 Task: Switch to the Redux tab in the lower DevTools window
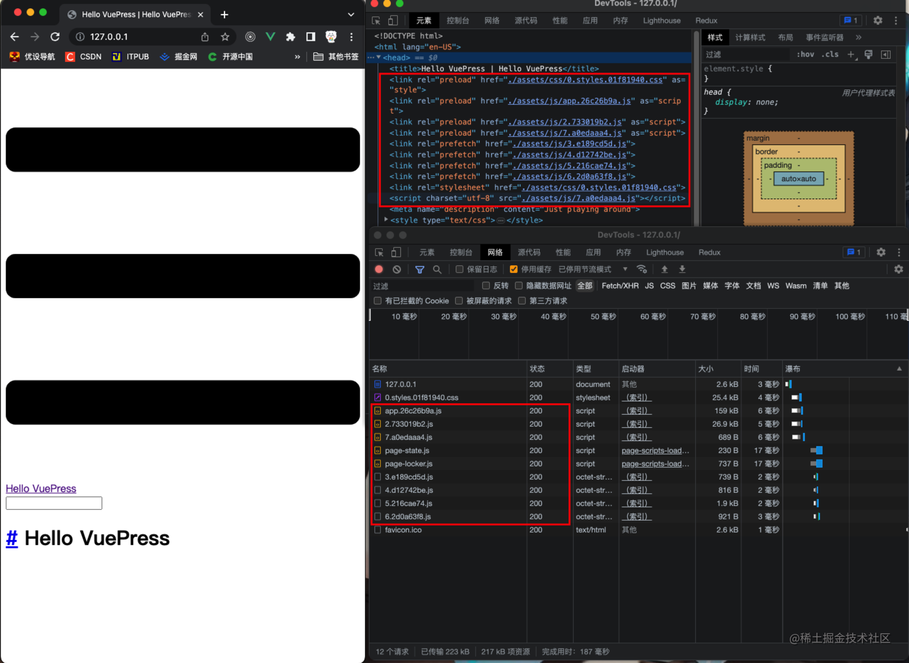709,252
